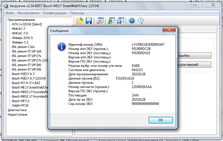Screen dimensions: 223x141
Task: Select Bosch M7.9.7/+ ВАЗ item
Action: [x=26, y=83]
